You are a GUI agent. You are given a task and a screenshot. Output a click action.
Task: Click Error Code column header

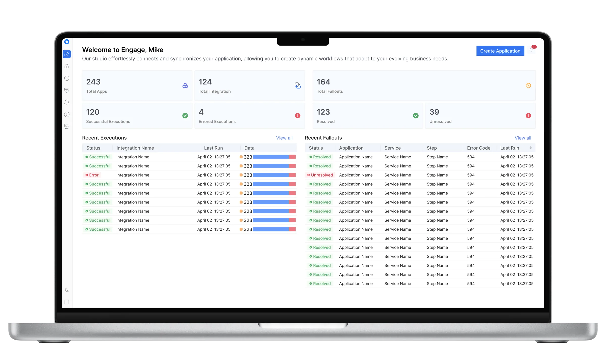pyautogui.click(x=478, y=148)
